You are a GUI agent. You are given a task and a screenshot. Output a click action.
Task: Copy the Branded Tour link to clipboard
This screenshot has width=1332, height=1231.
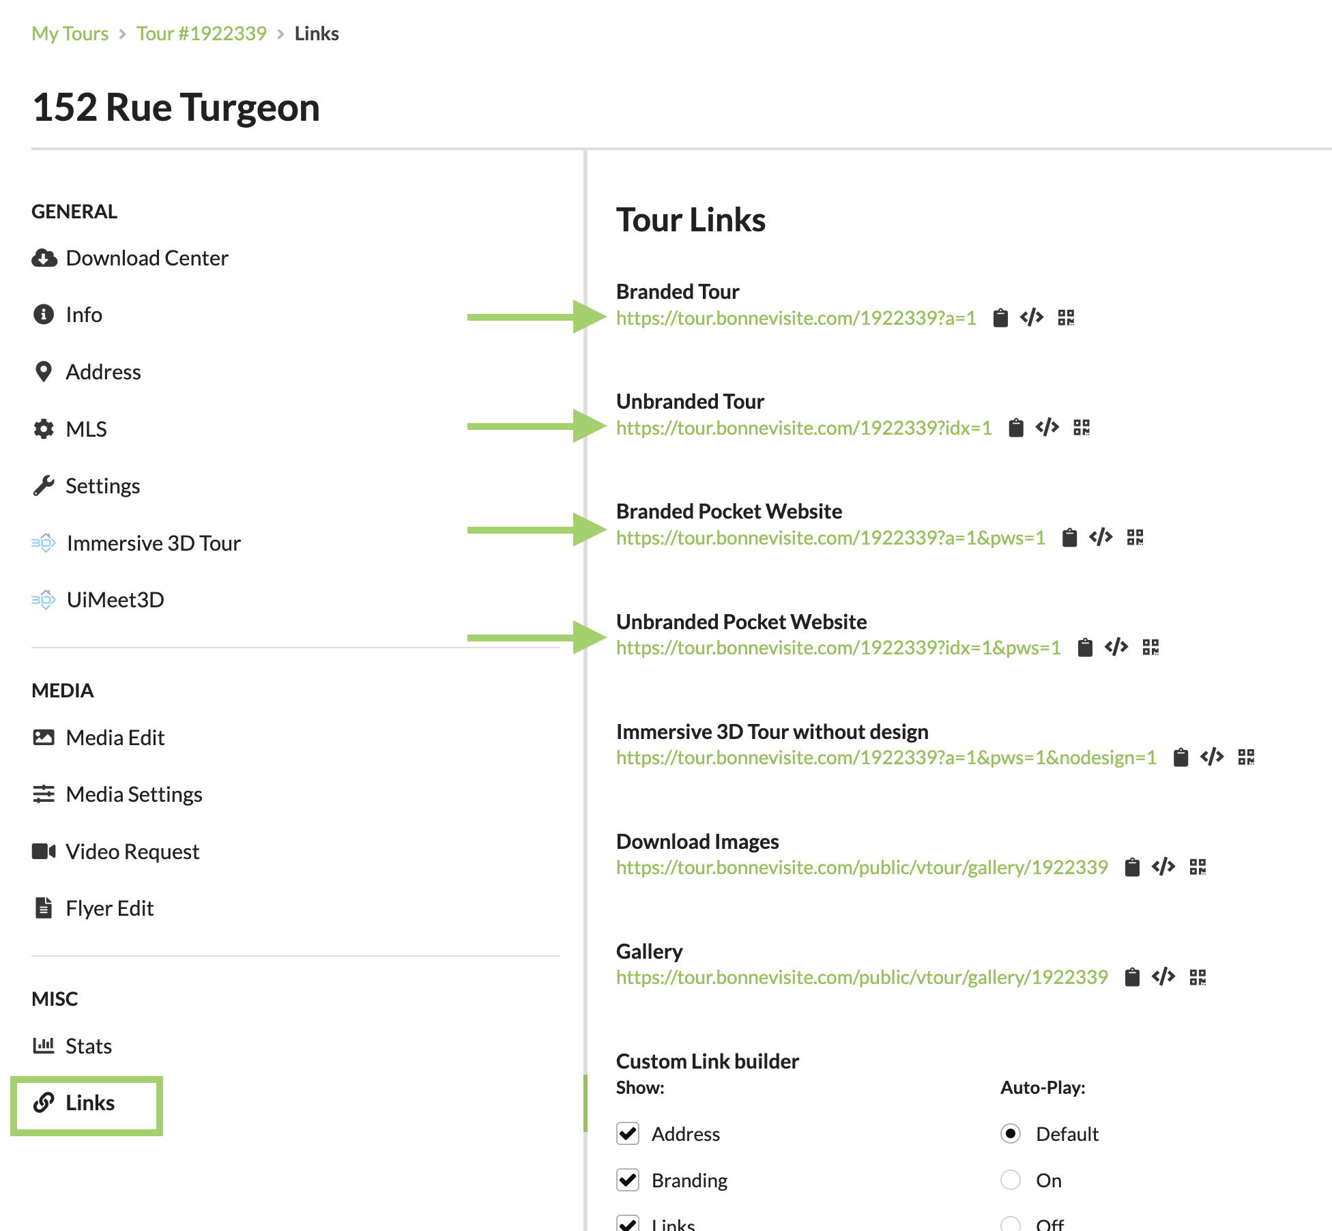pyautogui.click(x=1000, y=318)
